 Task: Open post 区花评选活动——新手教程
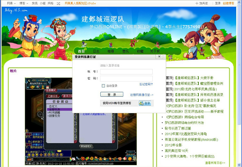(194, 112)
